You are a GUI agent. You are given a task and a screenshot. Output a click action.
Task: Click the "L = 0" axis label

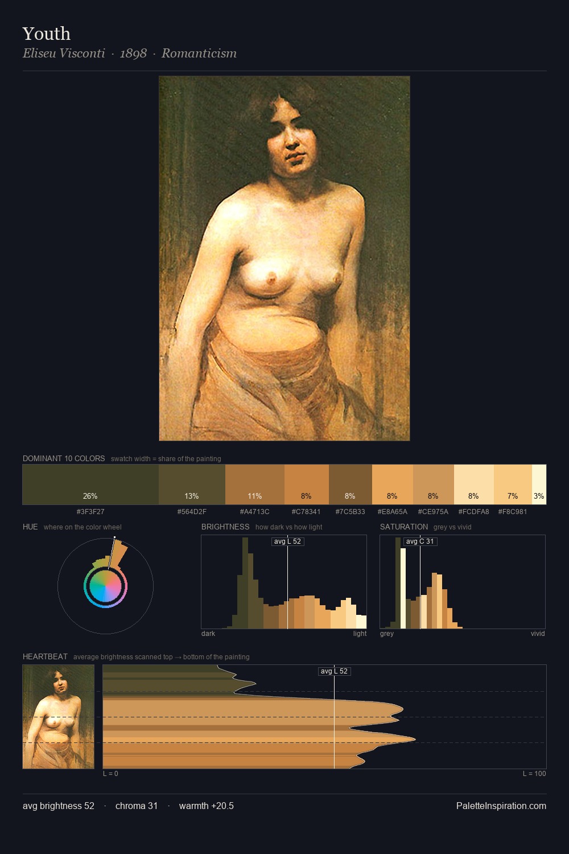[x=110, y=774]
